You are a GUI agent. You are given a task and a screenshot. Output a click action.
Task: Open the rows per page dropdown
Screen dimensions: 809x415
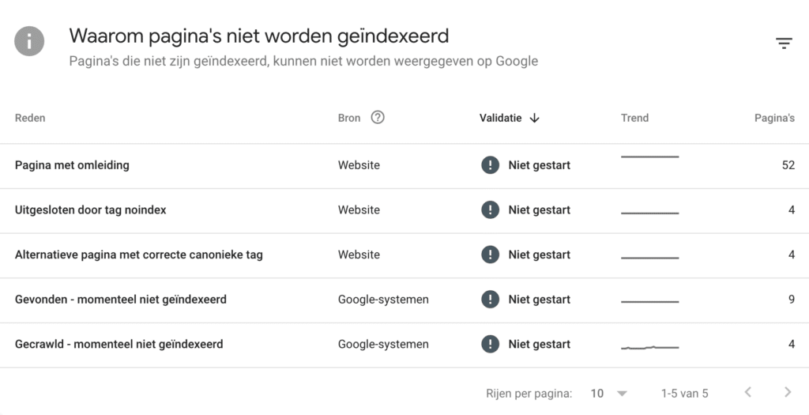(608, 393)
